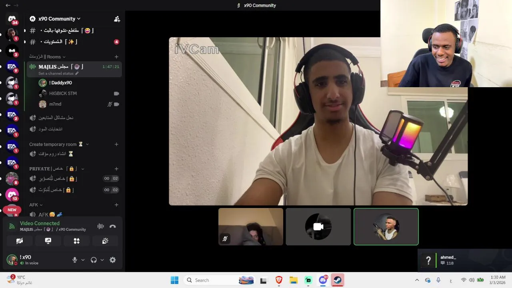Click the NEW unreads indicator
This screenshot has height=288, width=512.
tap(12, 210)
